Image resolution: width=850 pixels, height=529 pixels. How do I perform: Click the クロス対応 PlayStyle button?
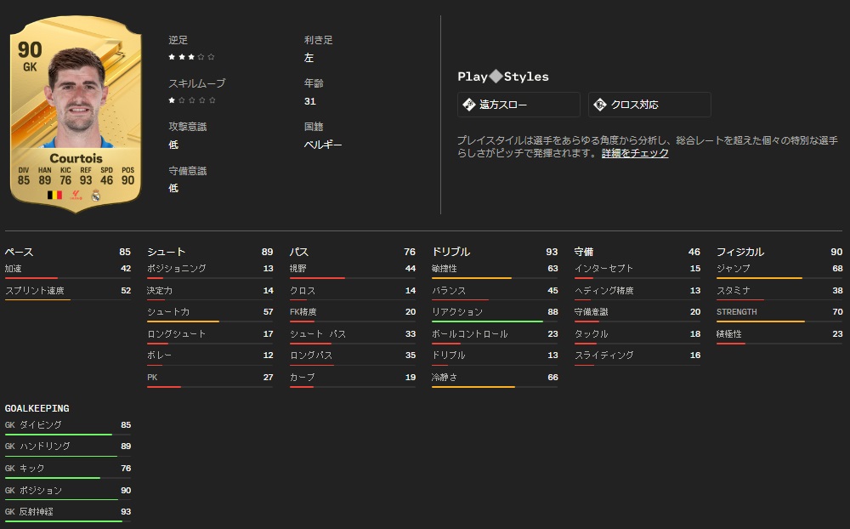pos(649,105)
